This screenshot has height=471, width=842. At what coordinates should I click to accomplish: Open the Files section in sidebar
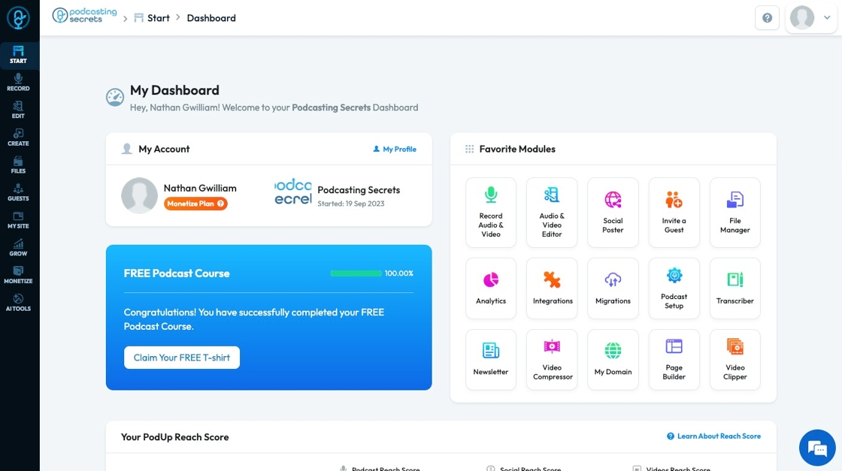[x=18, y=165]
